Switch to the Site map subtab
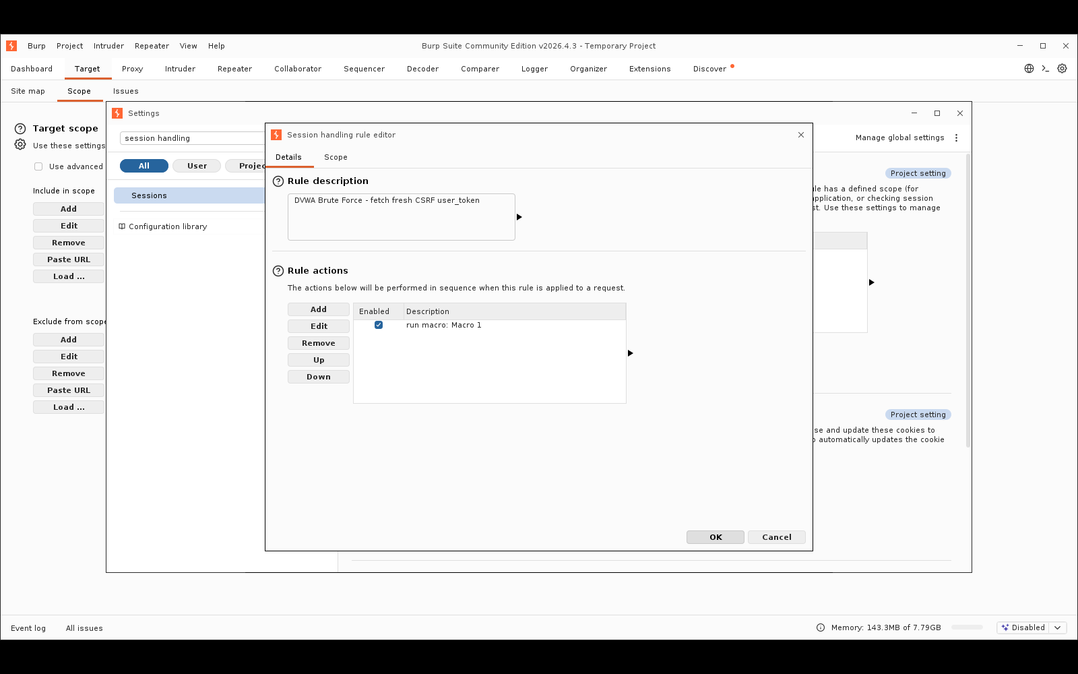 (x=28, y=91)
